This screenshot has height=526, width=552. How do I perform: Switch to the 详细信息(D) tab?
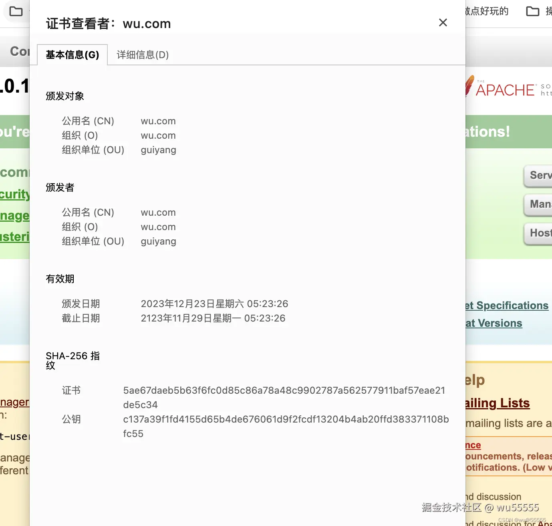coord(142,55)
